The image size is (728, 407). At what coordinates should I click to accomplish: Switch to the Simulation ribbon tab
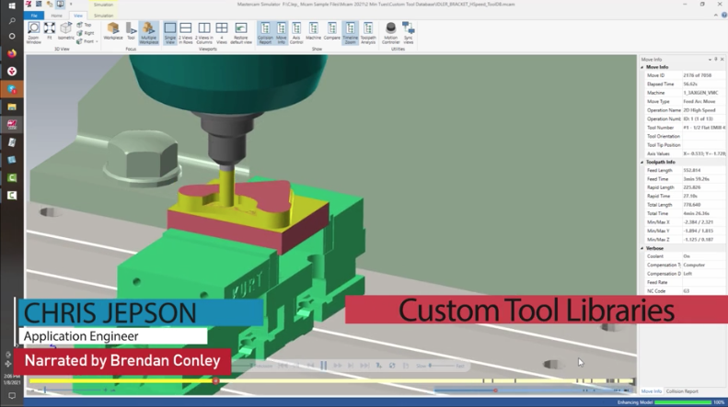coord(103,16)
